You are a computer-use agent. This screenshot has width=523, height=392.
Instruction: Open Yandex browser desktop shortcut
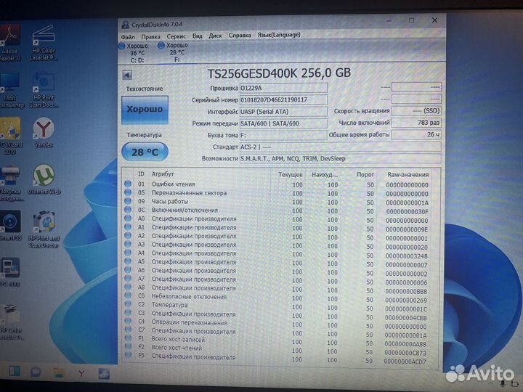click(x=44, y=132)
